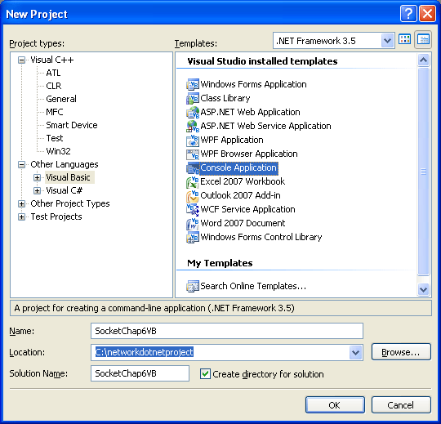Select Visual C# project type label
441x424 pixels.
(x=65, y=190)
